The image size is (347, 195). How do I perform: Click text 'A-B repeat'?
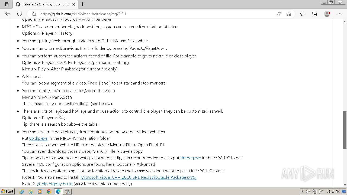pos(32,76)
